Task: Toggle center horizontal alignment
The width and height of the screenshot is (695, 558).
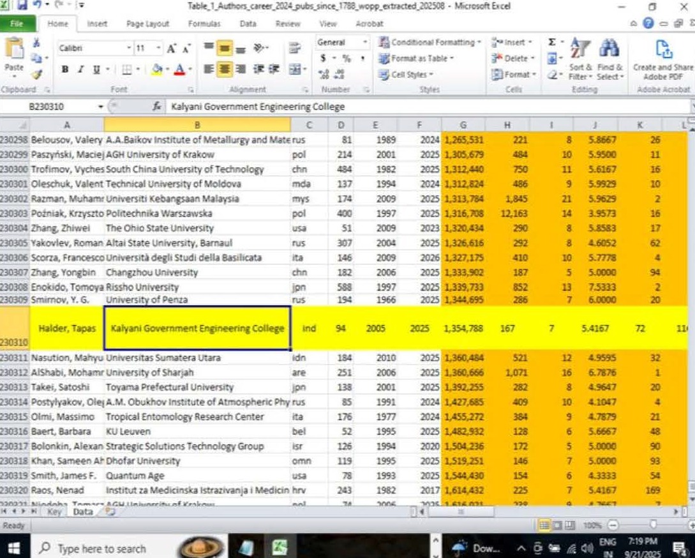Action: (224, 69)
